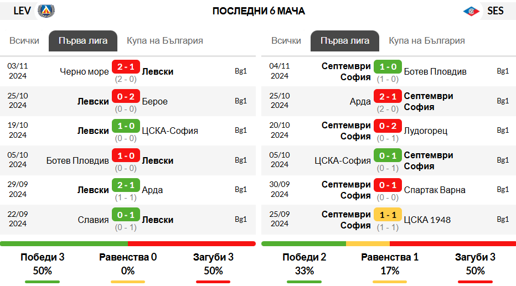Open the Купа на България tab for Septemvri
Image resolution: width=516 pixels, height=286 pixels.
pyautogui.click(x=427, y=41)
